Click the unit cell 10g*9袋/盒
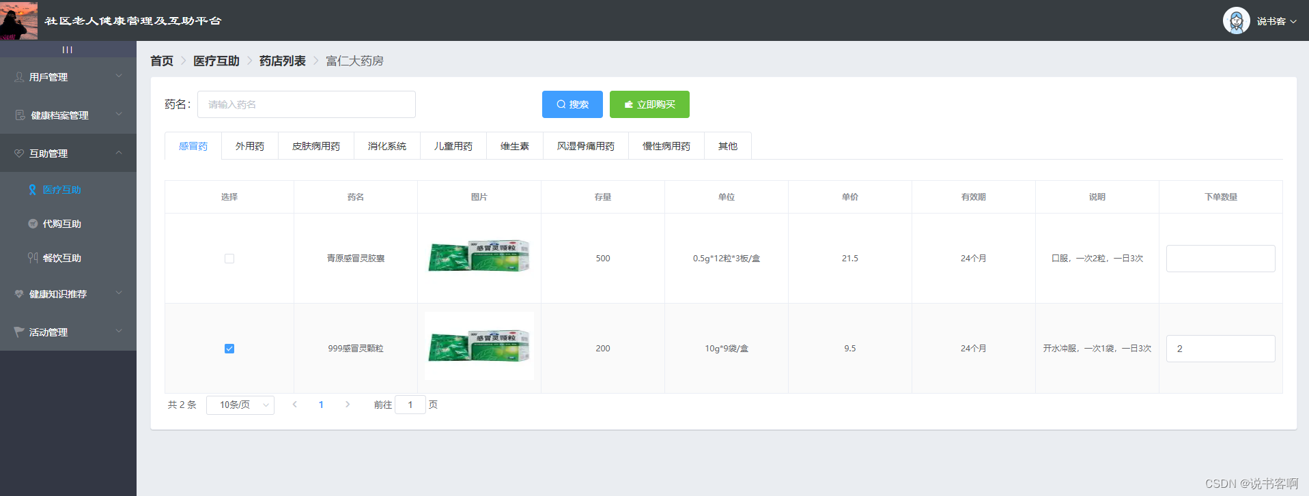 click(727, 349)
